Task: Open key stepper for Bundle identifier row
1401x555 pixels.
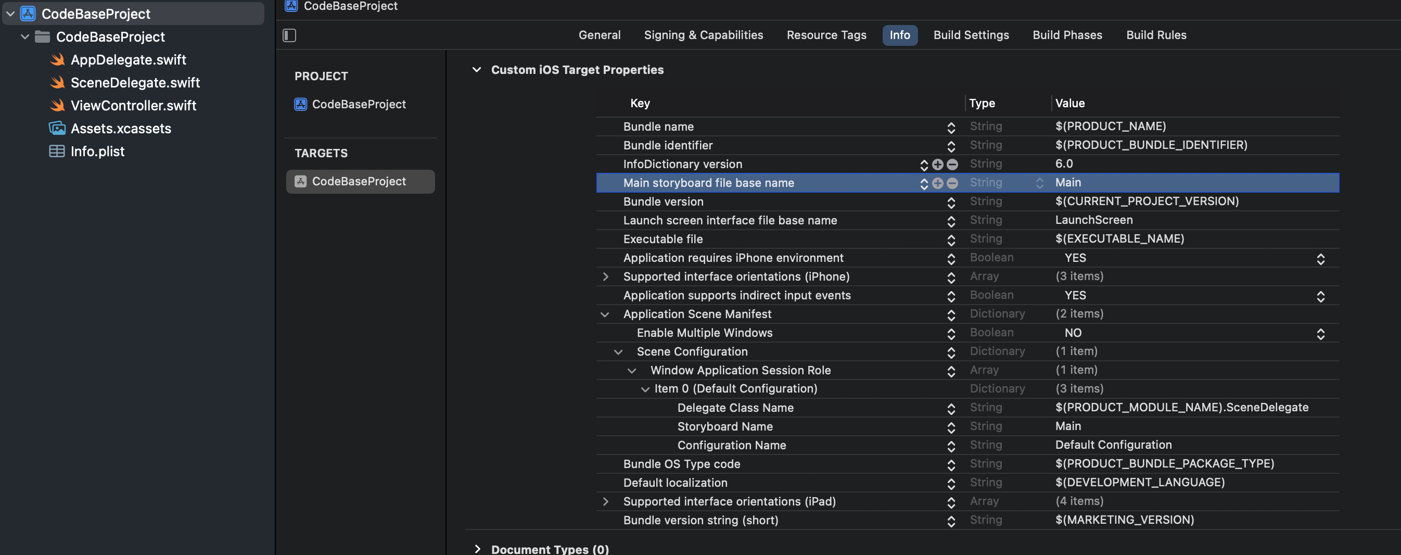Action: tap(951, 146)
